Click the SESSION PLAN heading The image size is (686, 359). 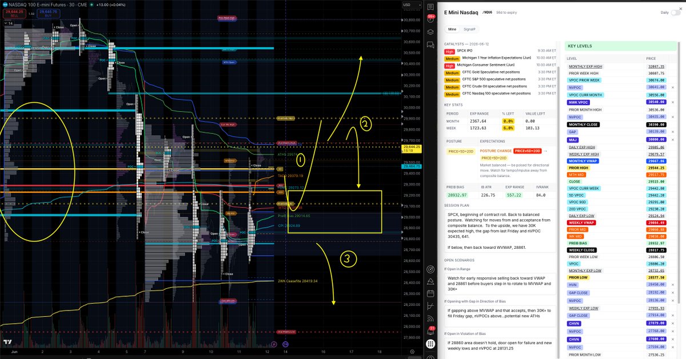point(458,205)
